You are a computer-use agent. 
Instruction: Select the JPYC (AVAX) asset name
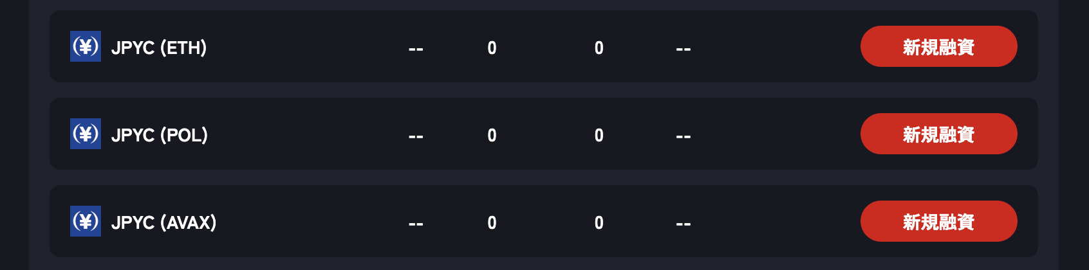pos(163,222)
